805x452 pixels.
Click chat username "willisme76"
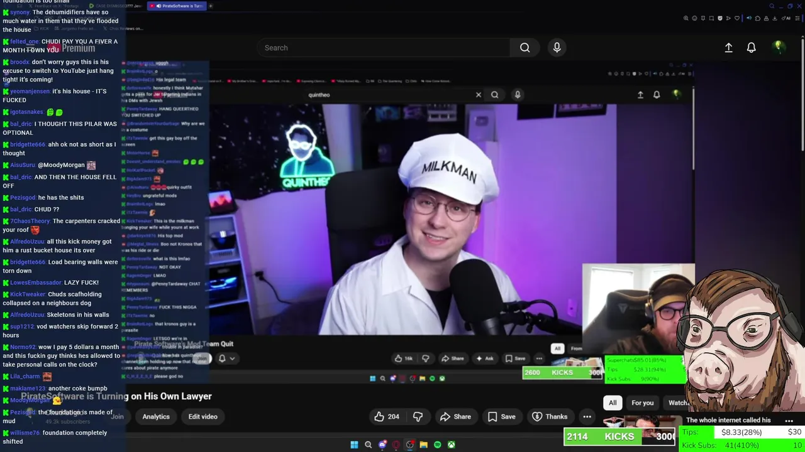(x=25, y=433)
